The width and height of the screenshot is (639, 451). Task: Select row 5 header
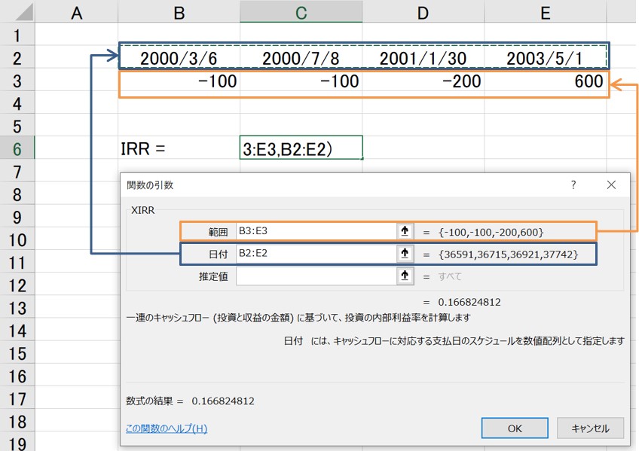click(x=17, y=126)
